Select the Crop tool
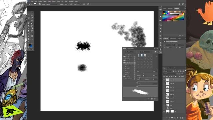The width and height of the screenshot is (213, 120). (x=29, y=21)
